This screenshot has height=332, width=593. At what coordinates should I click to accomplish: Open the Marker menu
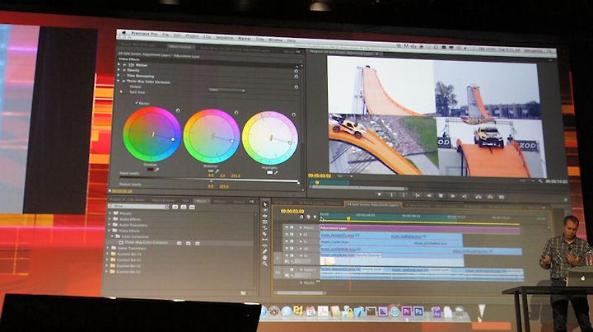click(x=245, y=38)
